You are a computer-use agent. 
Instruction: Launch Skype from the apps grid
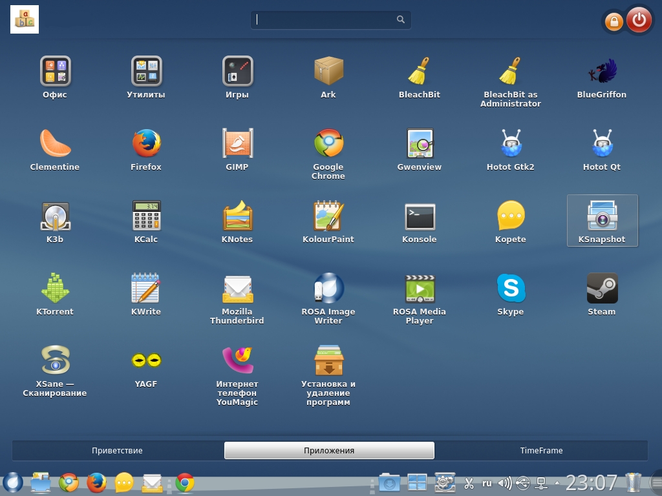coord(510,289)
